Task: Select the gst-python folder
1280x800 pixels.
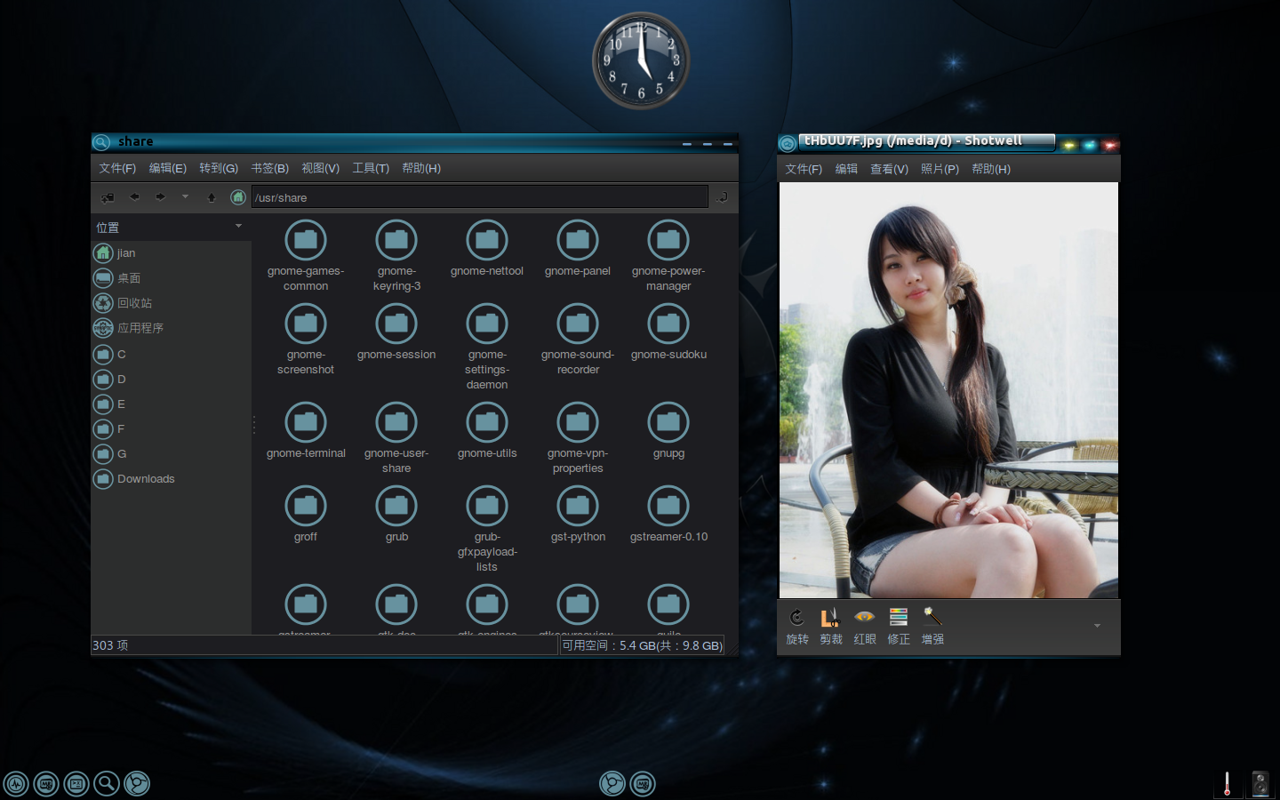Action: coord(578,515)
